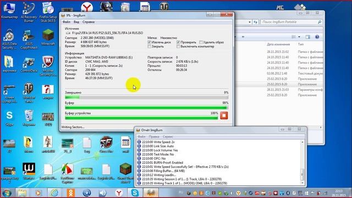Click the Writing Sectors... status bar text
The image size is (352, 198).
pyautogui.click(x=73, y=127)
